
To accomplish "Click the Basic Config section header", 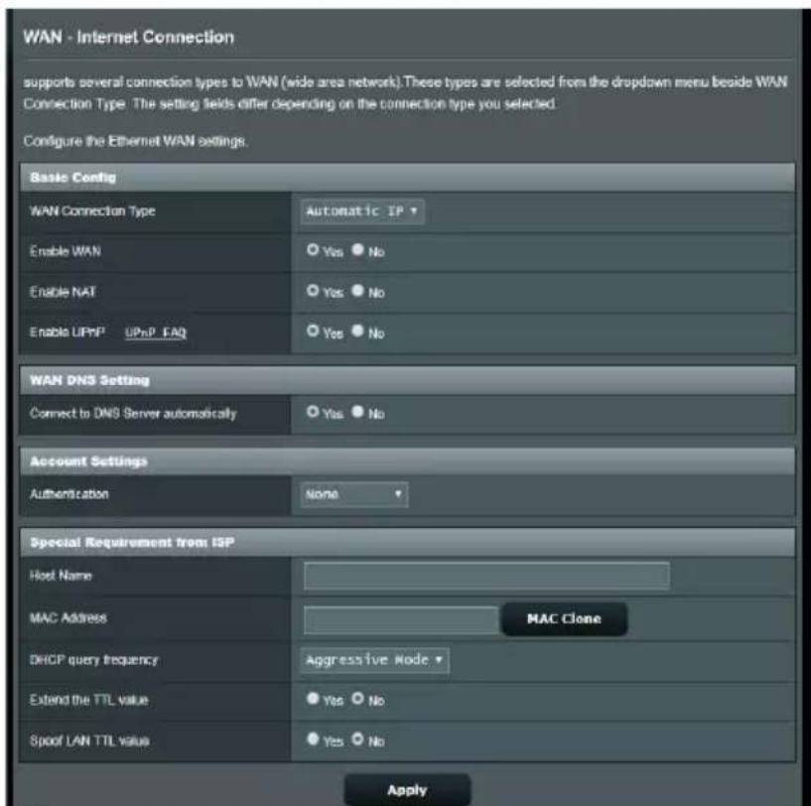I will (x=407, y=178).
